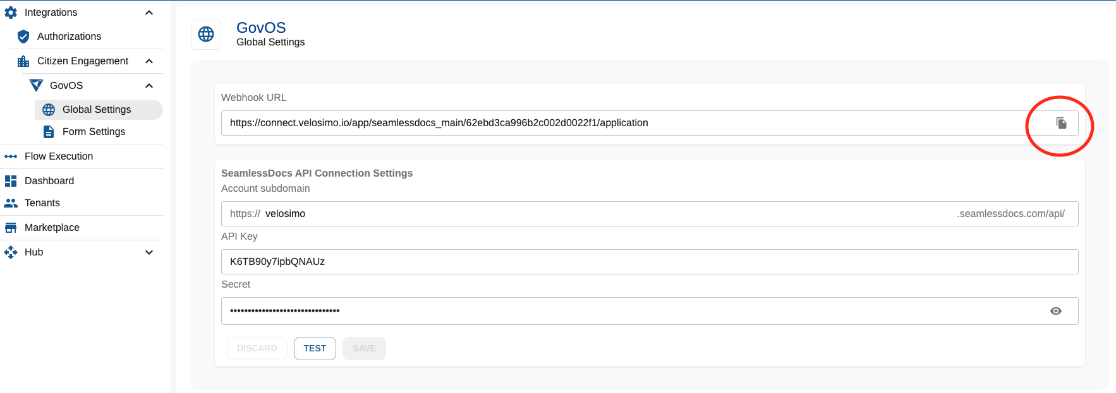This screenshot has height=393, width=1116.
Task: Click the Global Settings globe icon in sidebar
Action: pos(49,110)
